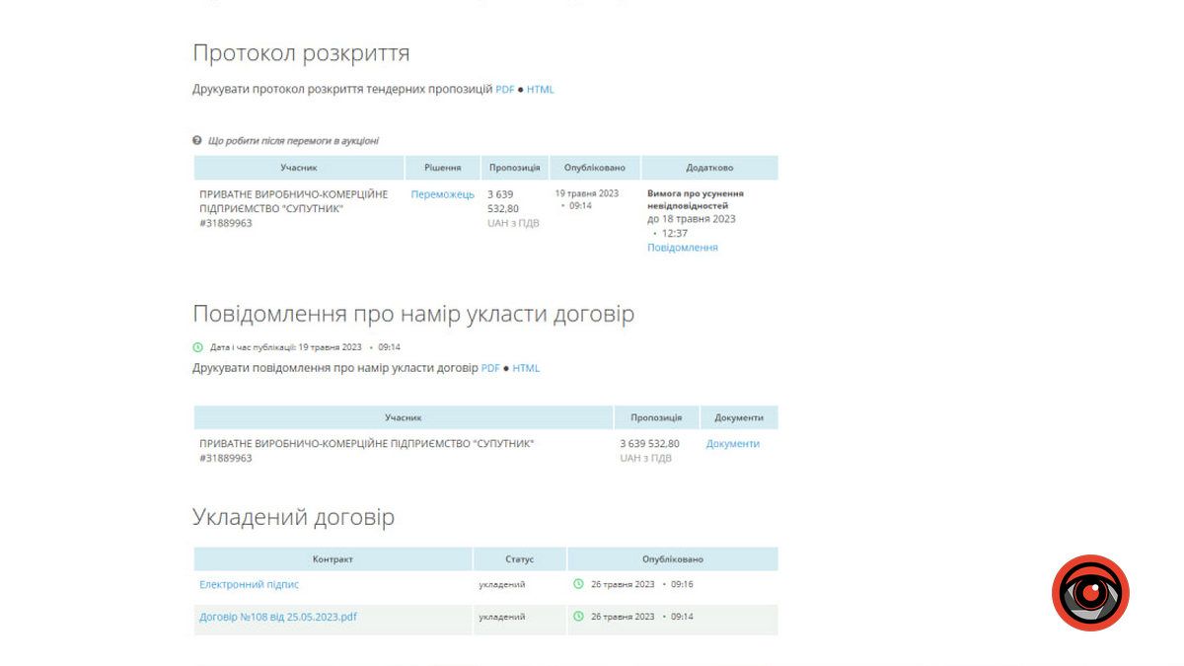Screen dimensions: 1184x666
Task: Open HTML of the повідомлення про намір укласти договір
Action: (x=526, y=368)
